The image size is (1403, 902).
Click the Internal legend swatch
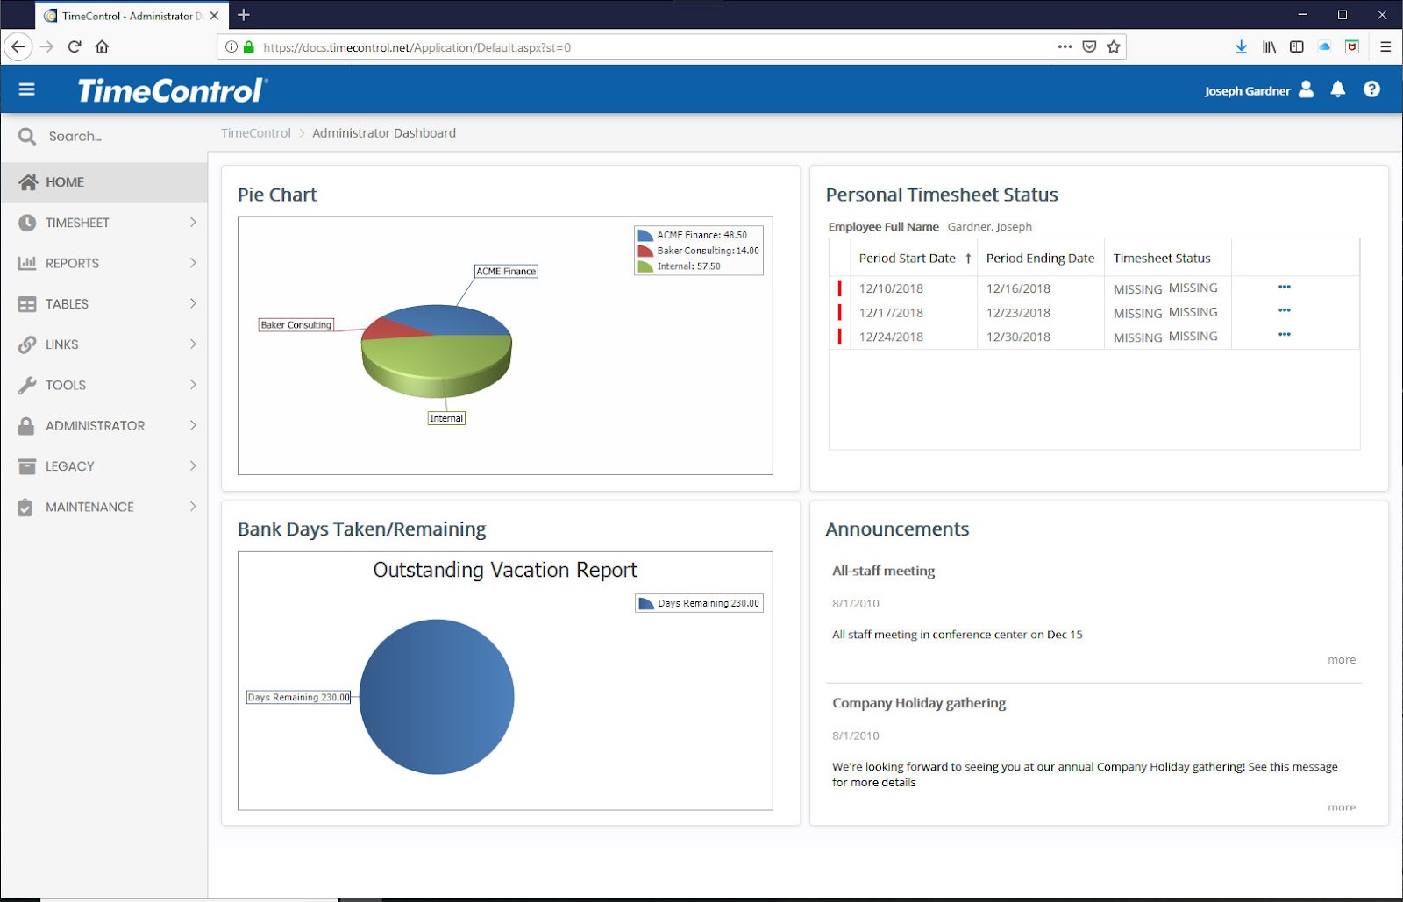point(645,266)
